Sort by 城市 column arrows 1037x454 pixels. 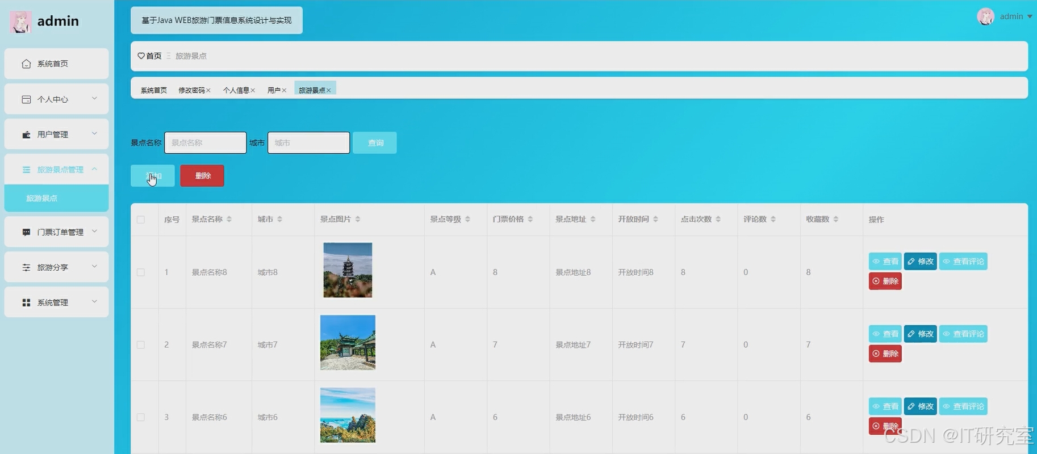tap(279, 219)
